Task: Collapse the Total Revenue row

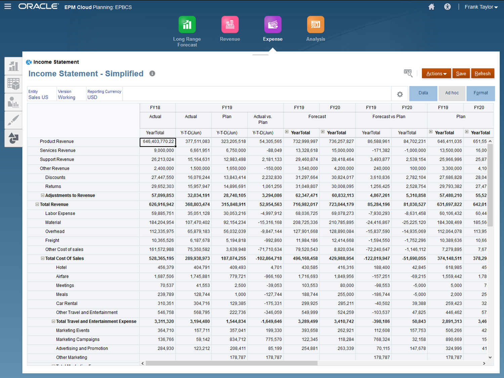Action: point(37,204)
